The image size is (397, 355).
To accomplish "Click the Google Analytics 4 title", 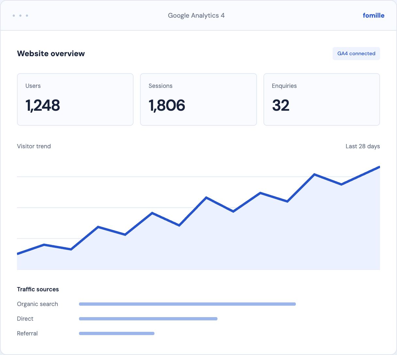I will pos(196,15).
